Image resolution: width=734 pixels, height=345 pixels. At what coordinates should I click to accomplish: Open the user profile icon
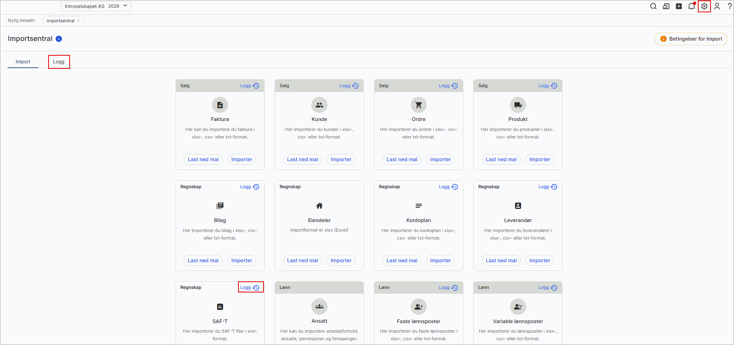coord(717,6)
